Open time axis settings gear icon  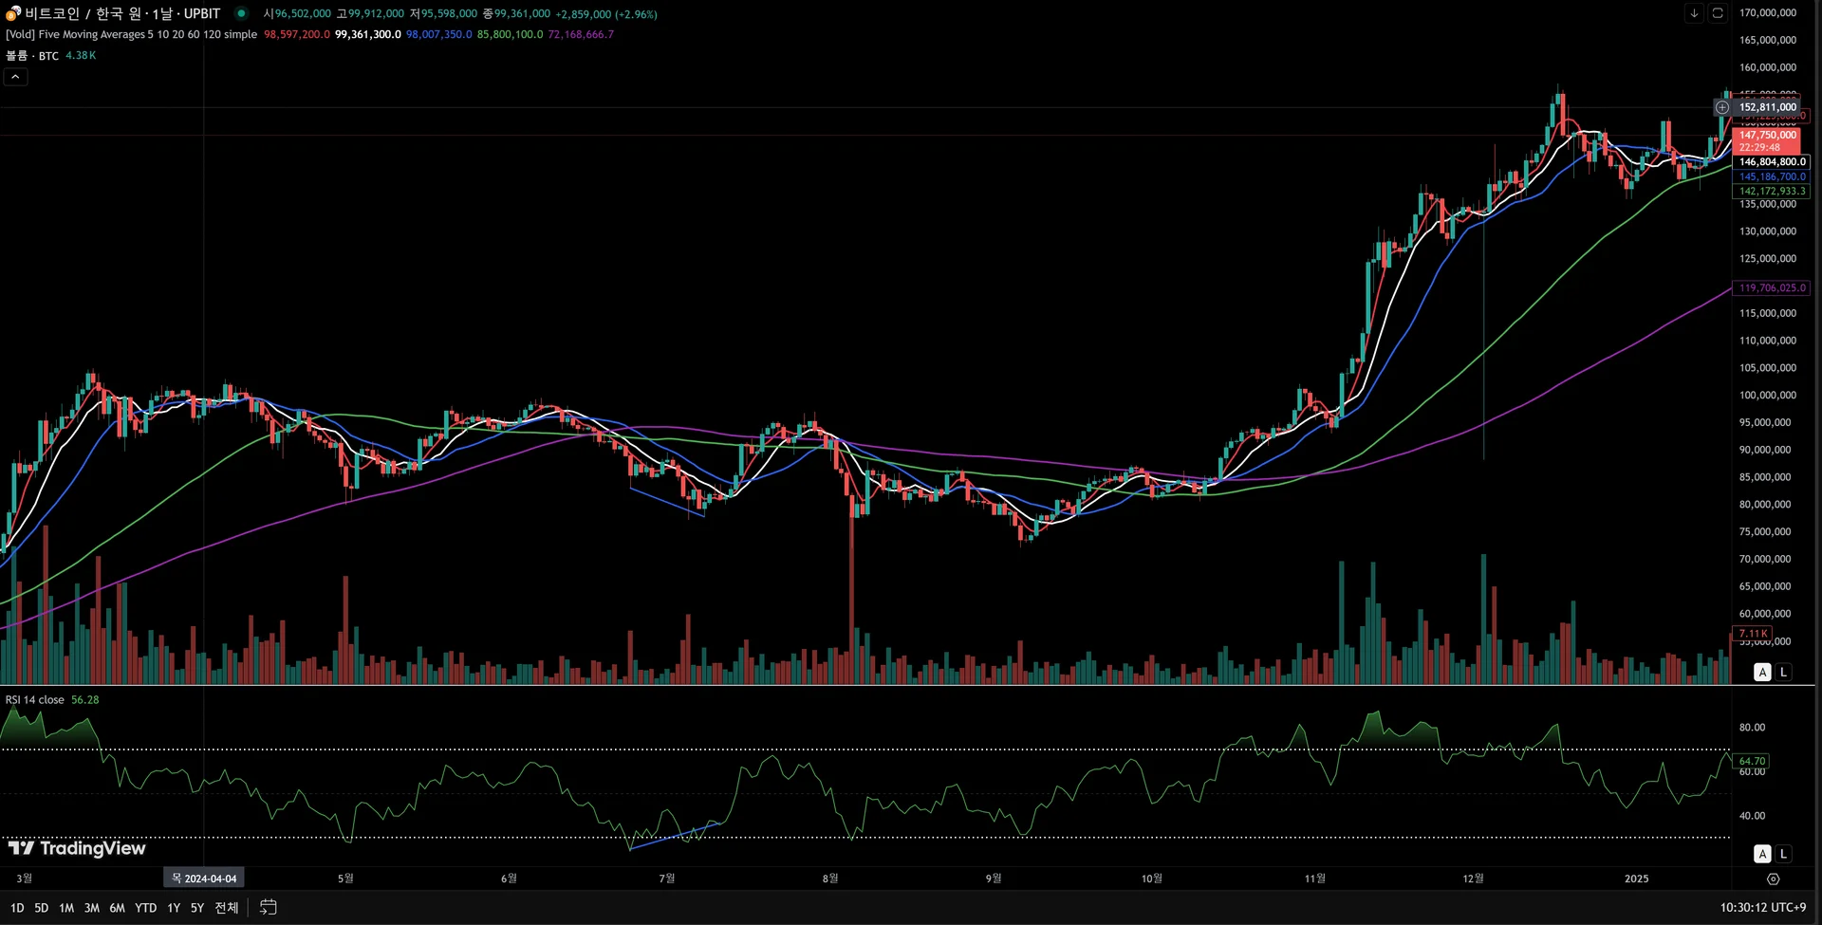[1773, 879]
